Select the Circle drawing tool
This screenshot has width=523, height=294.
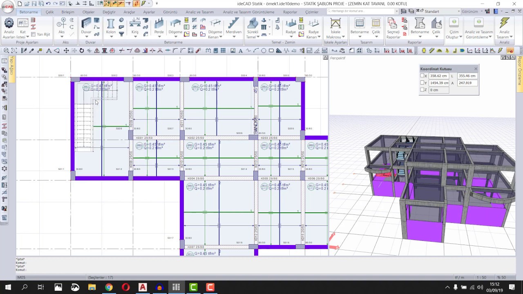pos(264,51)
